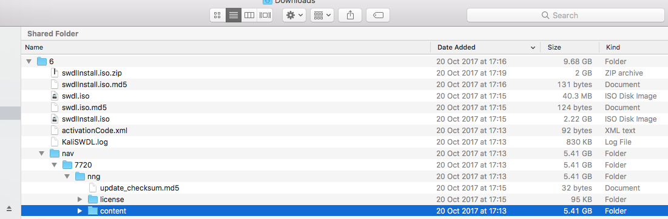Collapse the folder named 6

point(29,62)
